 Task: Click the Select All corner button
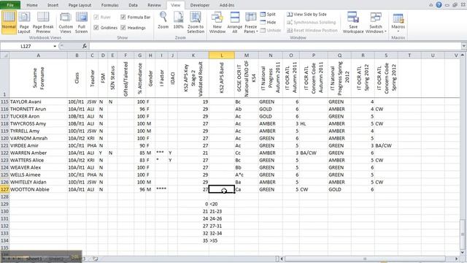click(x=4, y=56)
